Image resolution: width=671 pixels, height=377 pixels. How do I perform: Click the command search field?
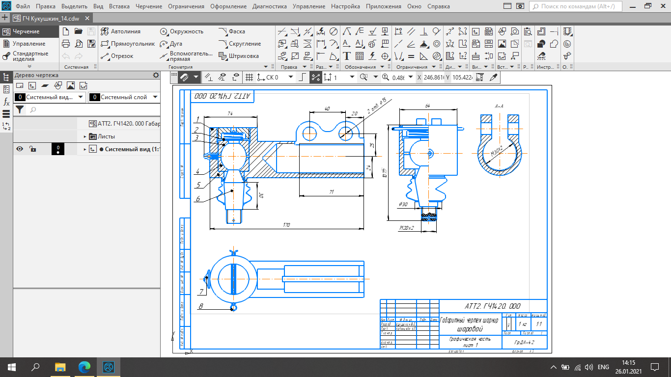pos(580,6)
